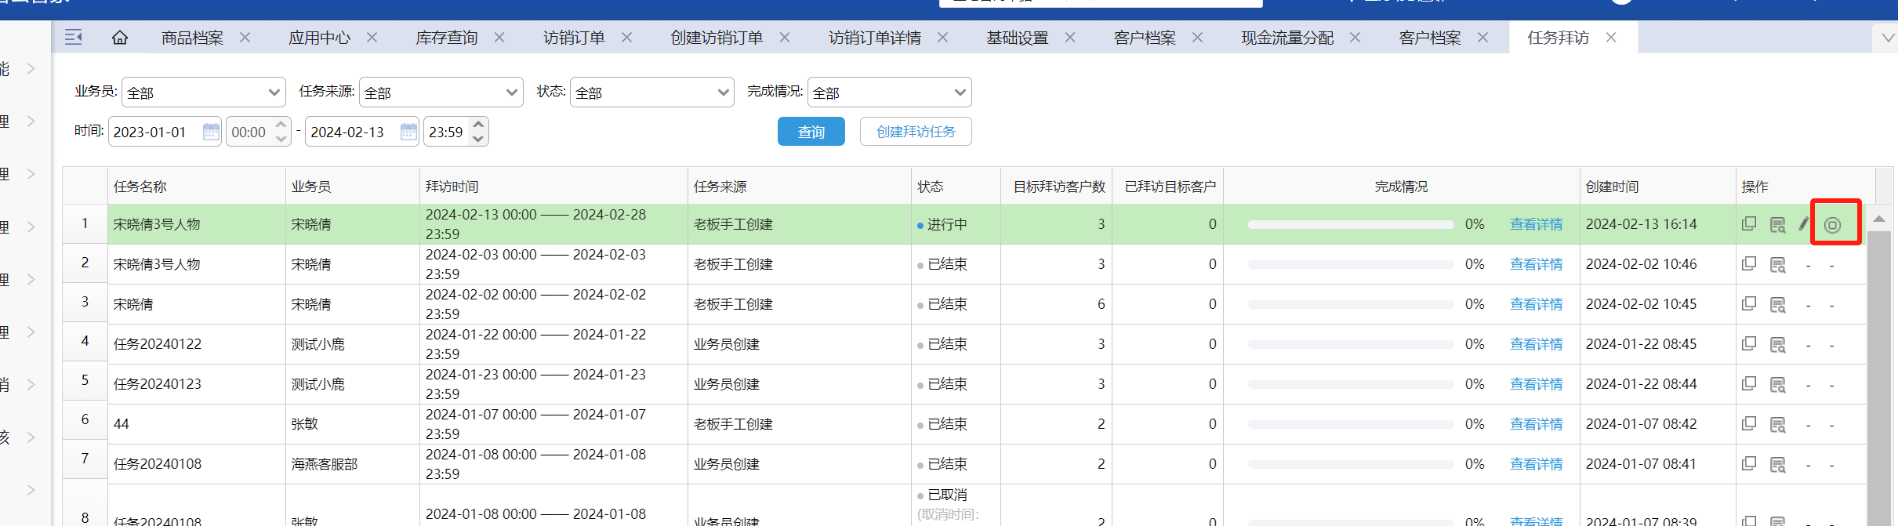Click the 查询 button
Viewport: 1898px width, 526px height.
[x=811, y=132]
